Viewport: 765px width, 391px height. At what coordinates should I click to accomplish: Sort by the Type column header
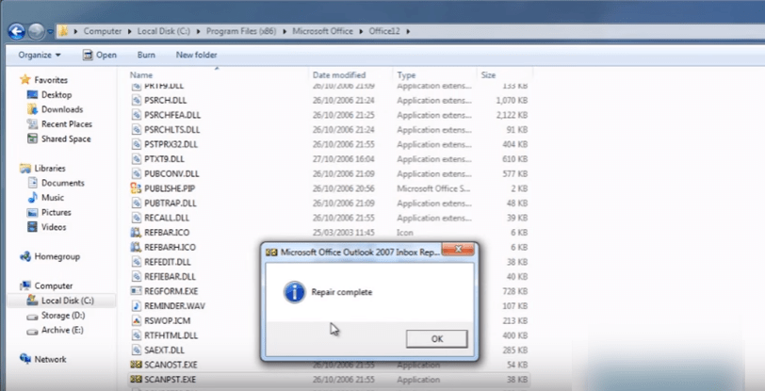406,75
